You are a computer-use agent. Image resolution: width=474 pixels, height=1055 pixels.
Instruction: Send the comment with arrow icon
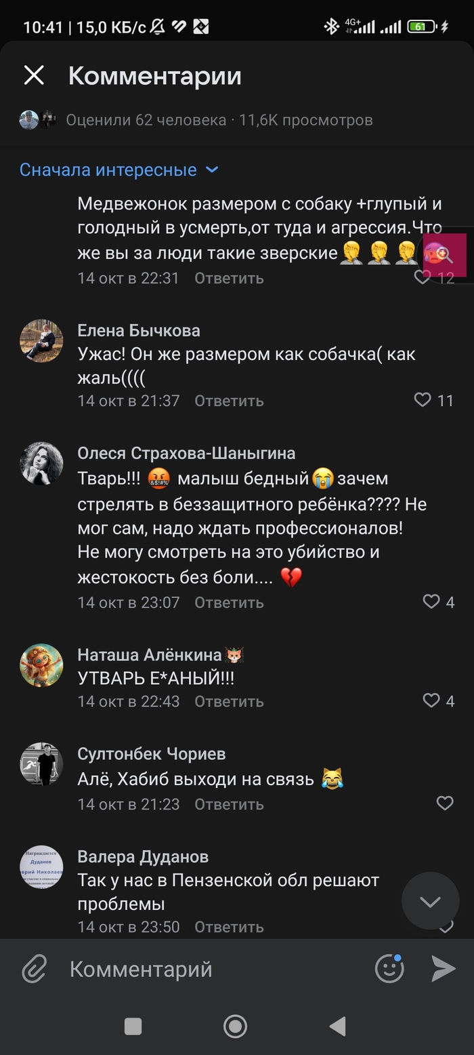click(444, 969)
